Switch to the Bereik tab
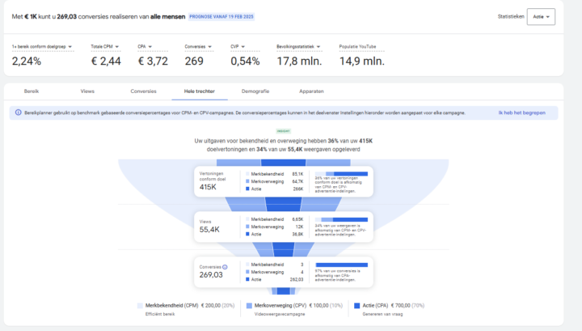Image resolution: width=582 pixels, height=331 pixels. point(32,91)
